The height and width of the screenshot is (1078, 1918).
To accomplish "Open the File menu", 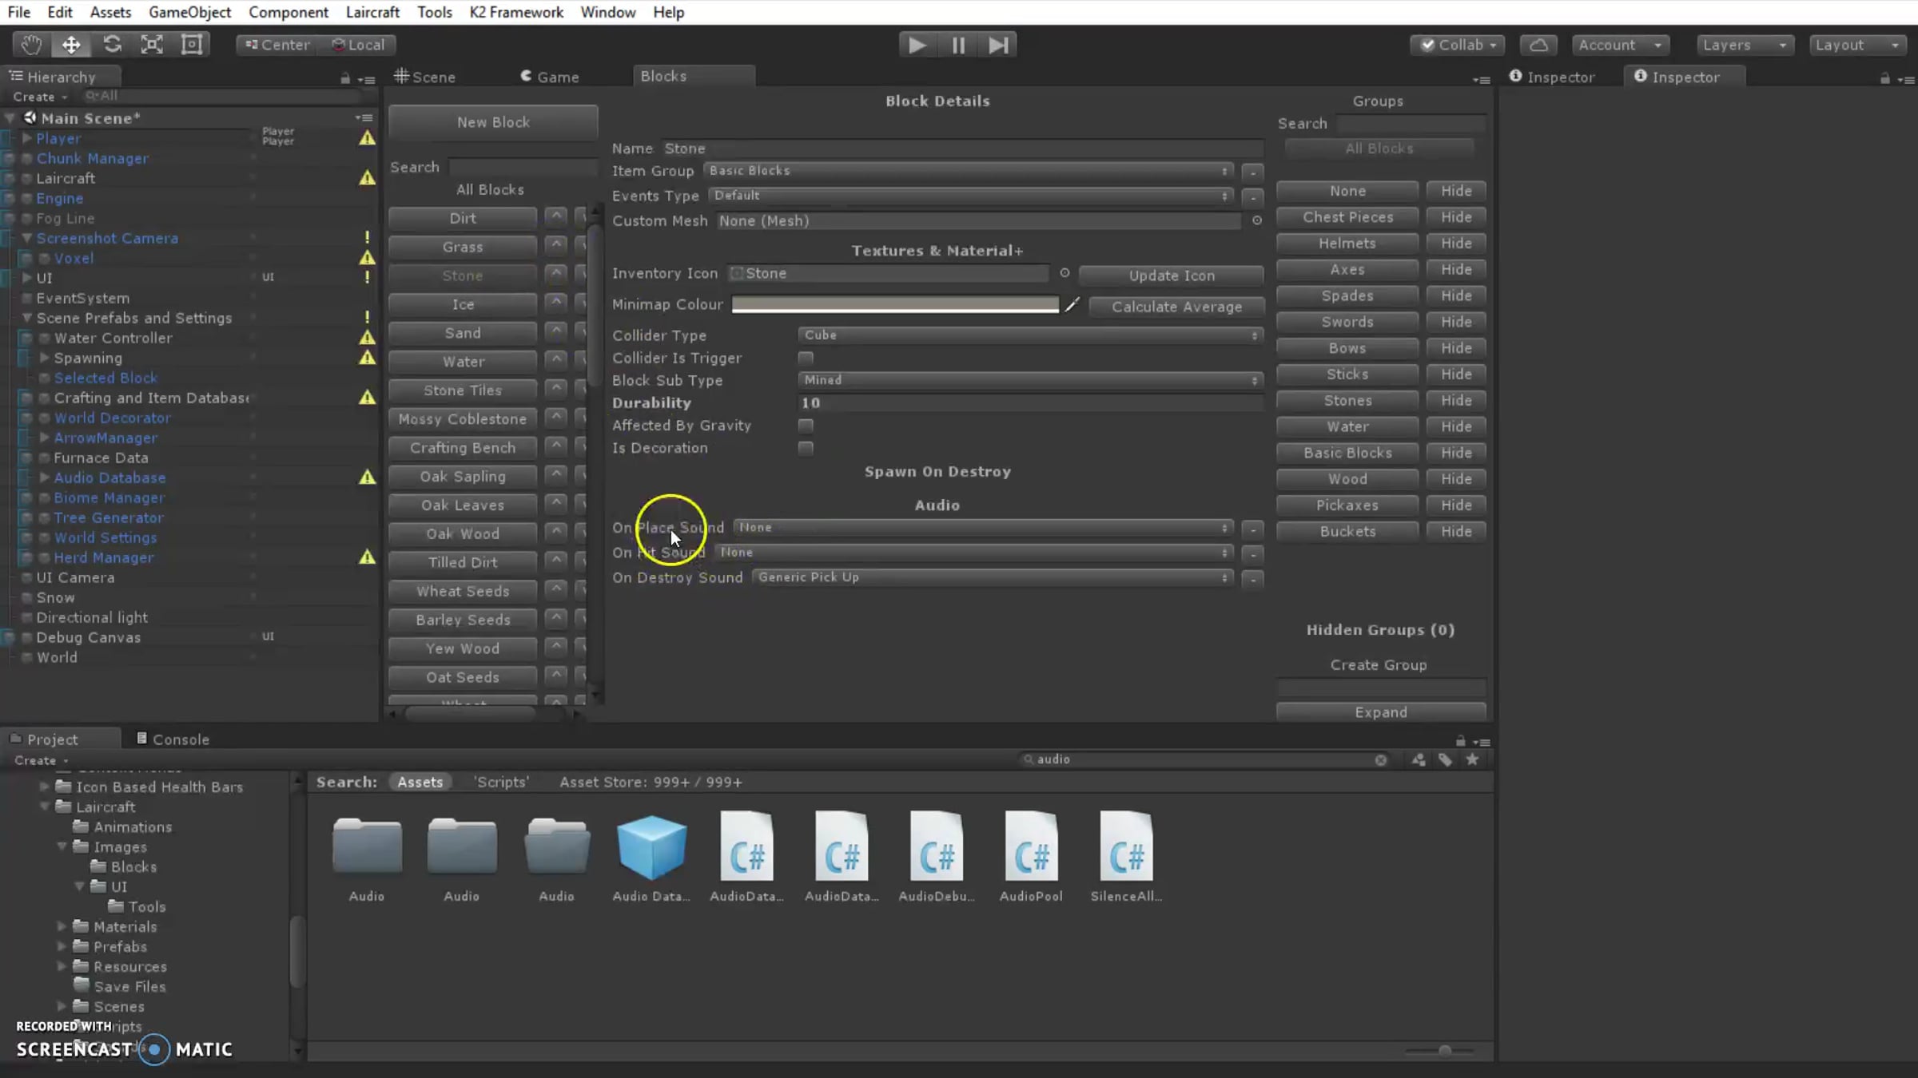I will click(x=18, y=12).
